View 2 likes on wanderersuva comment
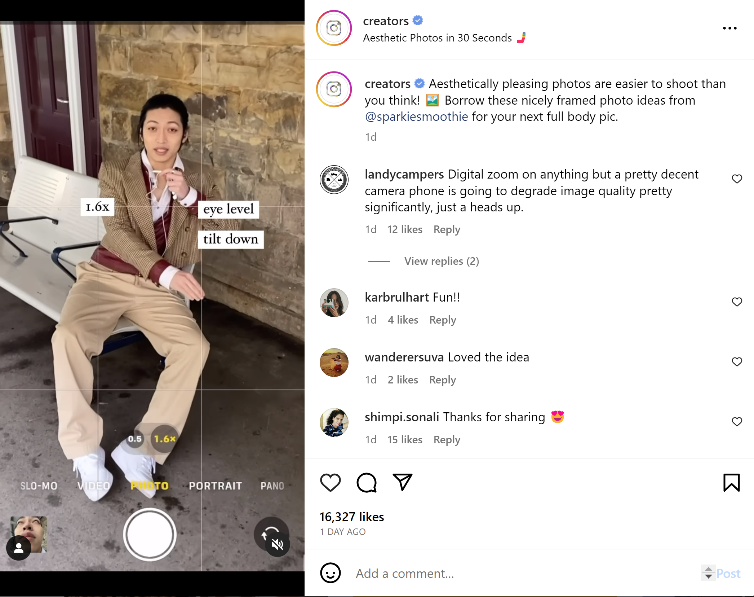 pos(403,380)
